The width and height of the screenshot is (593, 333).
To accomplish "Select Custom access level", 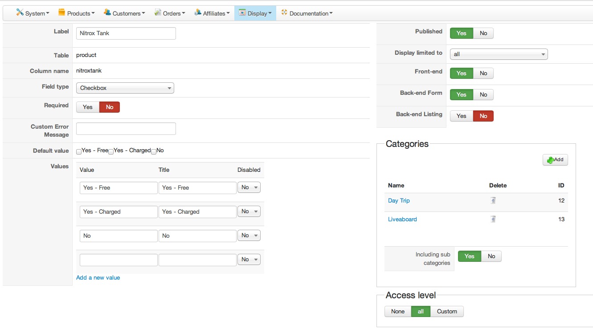I will [x=447, y=312].
